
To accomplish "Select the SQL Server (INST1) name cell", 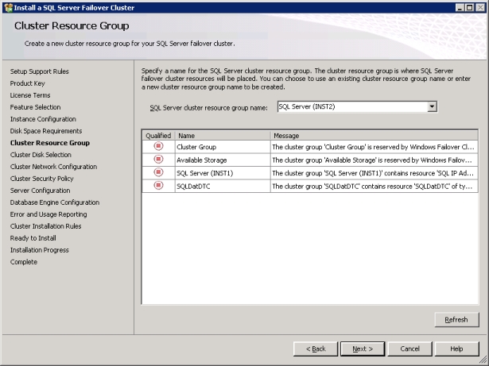I will (223, 173).
